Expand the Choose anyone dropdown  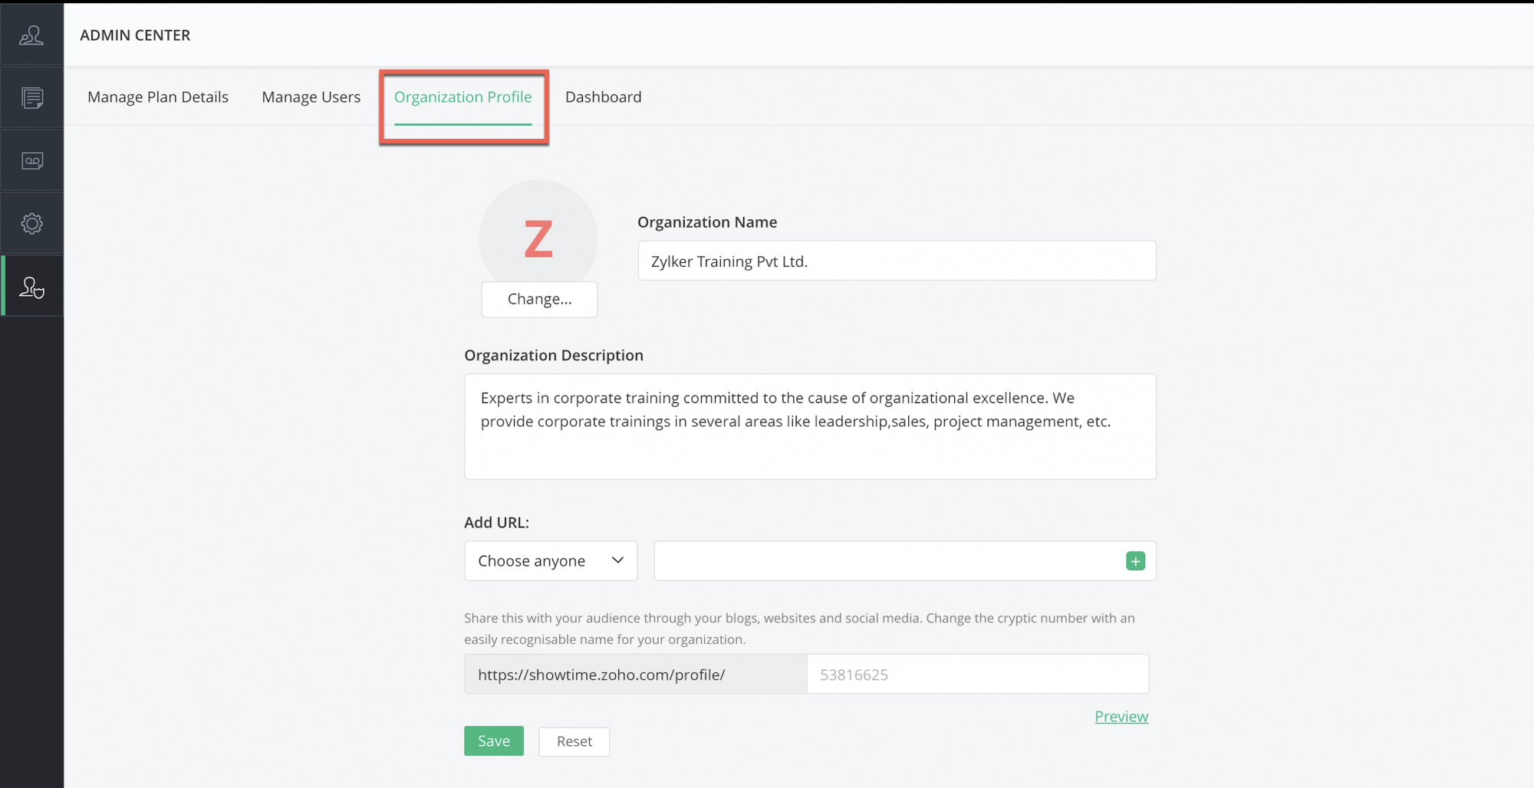point(550,561)
